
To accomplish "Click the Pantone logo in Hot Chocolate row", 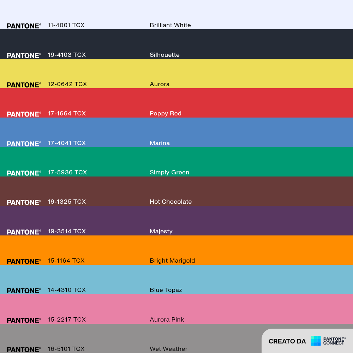I will point(24,202).
